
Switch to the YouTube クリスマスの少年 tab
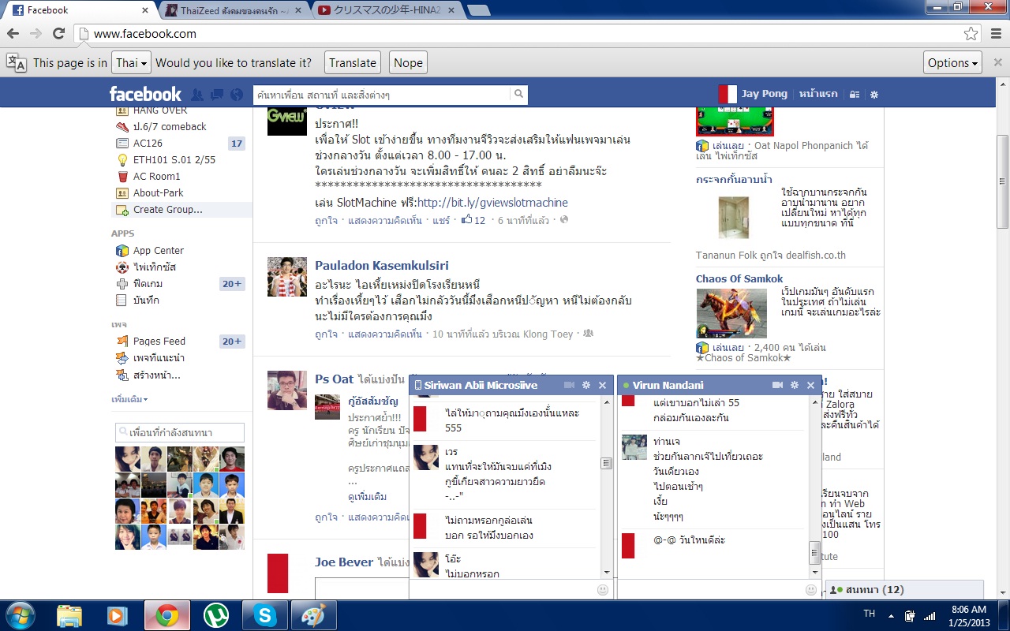[387, 10]
